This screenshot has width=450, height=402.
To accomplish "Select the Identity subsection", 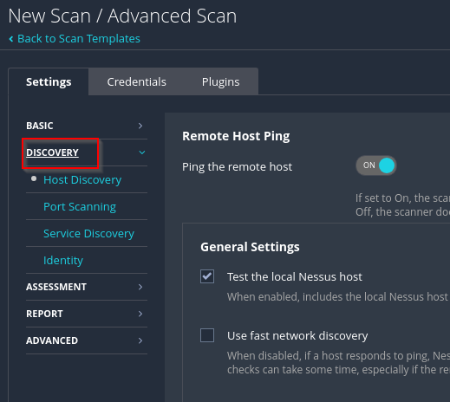I will (x=63, y=260).
